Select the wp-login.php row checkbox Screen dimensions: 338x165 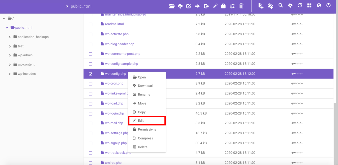point(91,114)
